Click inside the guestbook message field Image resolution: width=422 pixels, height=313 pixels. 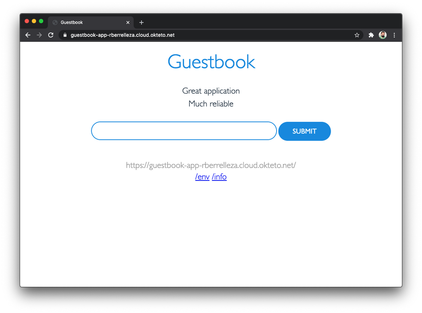point(184,131)
